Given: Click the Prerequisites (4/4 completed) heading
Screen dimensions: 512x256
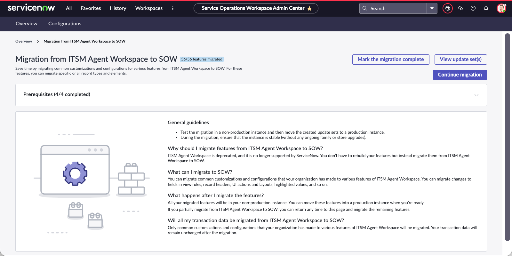Looking at the screenshot, I should coord(57,94).
